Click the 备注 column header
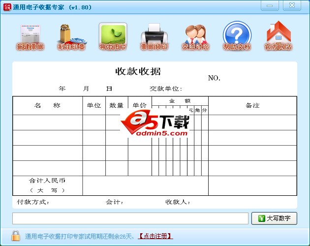310x246 pixels. [252, 105]
